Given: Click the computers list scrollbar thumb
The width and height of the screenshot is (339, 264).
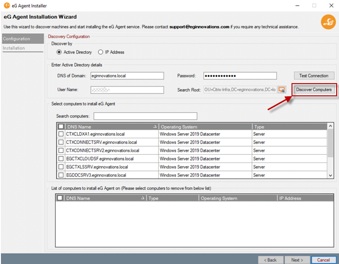Looking at the screenshot, I should 330,143.
